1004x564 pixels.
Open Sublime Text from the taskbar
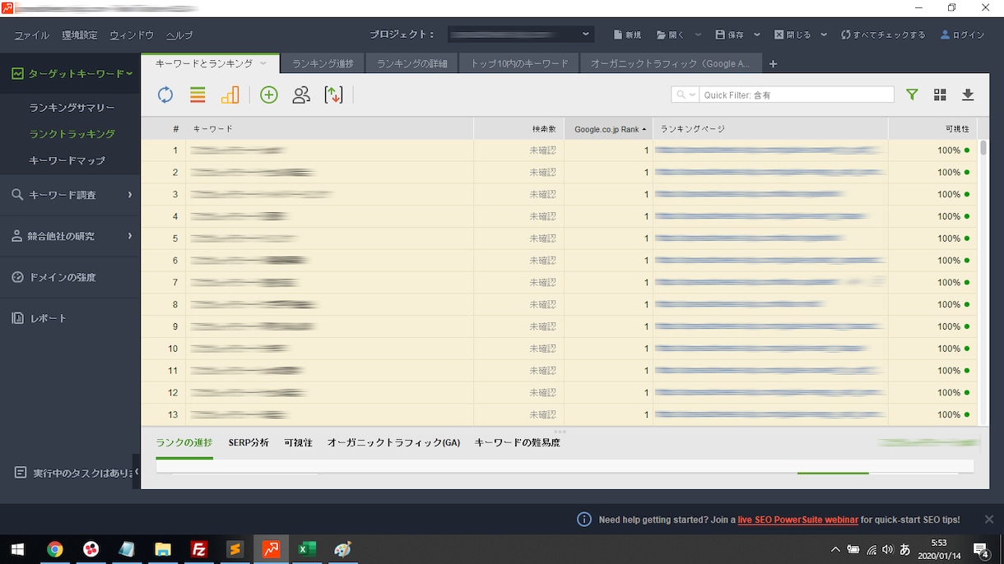point(235,549)
